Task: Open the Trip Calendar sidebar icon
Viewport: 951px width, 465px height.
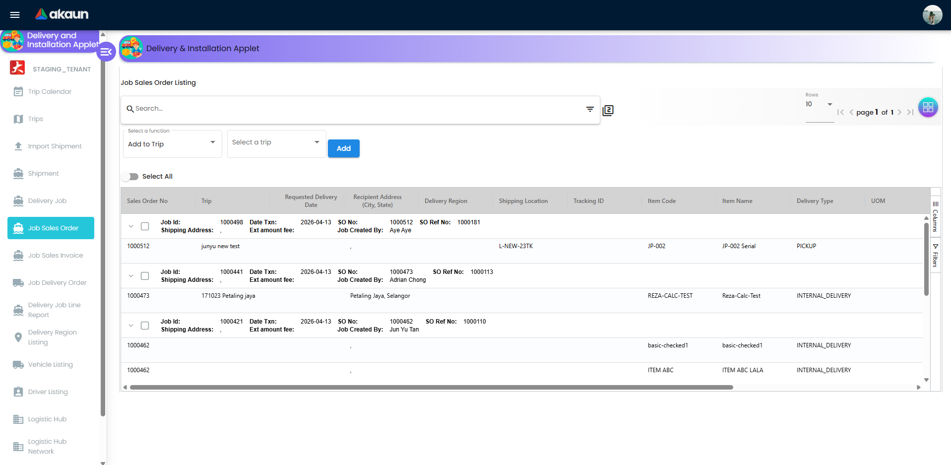Action: pyautogui.click(x=18, y=91)
